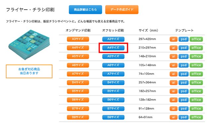Select on-demand B6サイズ orange button

point(78,100)
